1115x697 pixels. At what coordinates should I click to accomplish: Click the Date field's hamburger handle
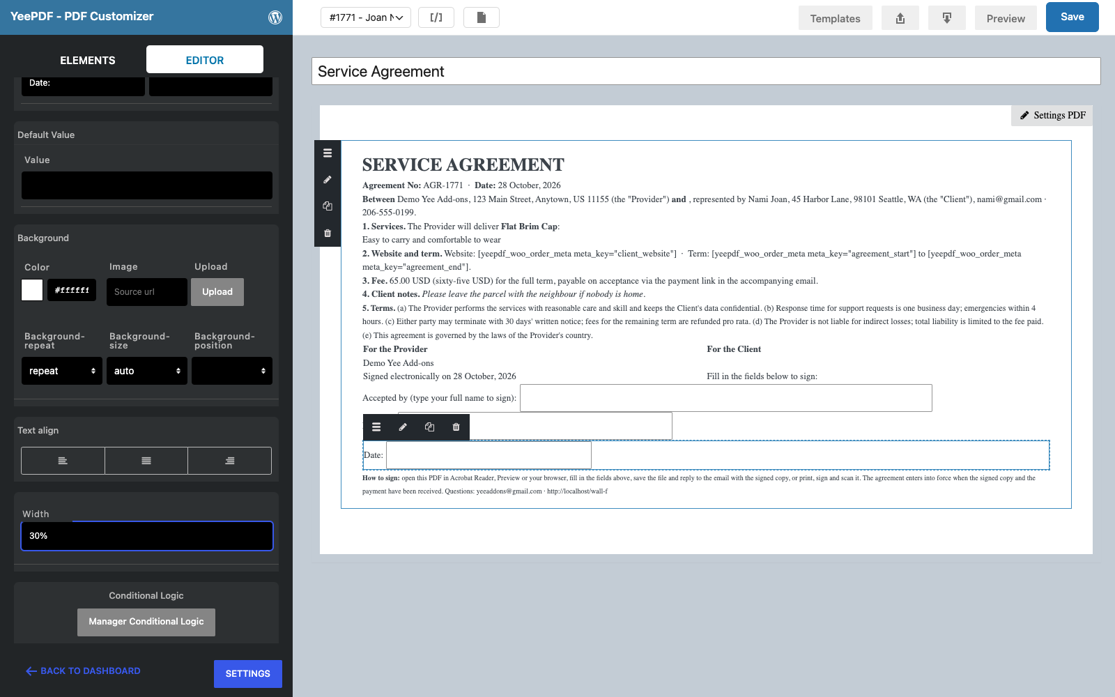376,427
